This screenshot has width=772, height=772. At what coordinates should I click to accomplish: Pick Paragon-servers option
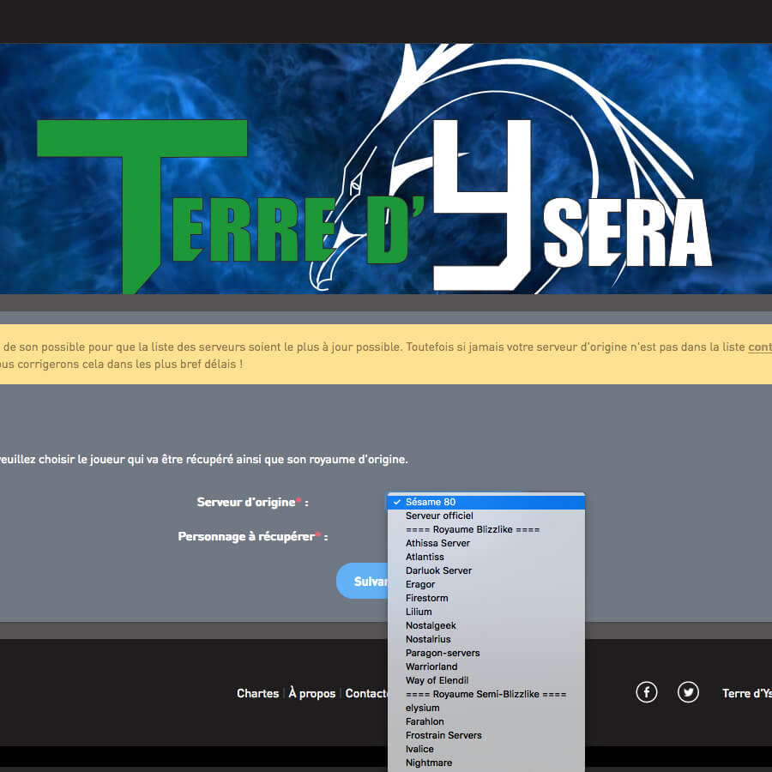coord(486,653)
